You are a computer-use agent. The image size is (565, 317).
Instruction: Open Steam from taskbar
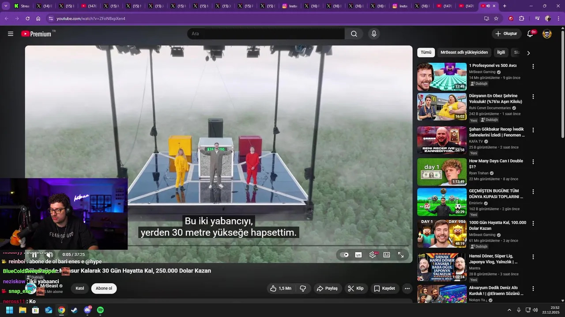(x=74, y=310)
